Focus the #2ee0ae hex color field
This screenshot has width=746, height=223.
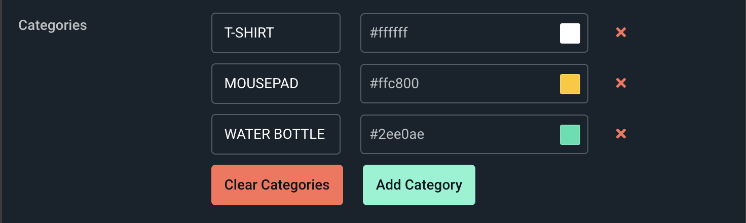pos(456,134)
